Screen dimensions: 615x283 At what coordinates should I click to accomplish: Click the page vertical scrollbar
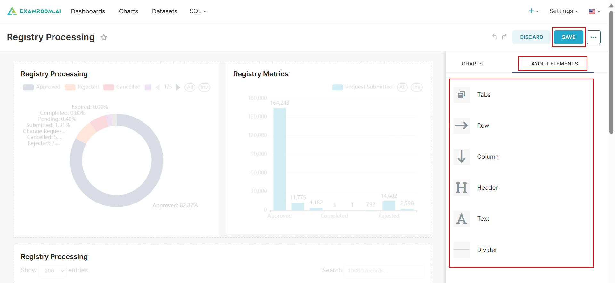pyautogui.click(x=611, y=72)
